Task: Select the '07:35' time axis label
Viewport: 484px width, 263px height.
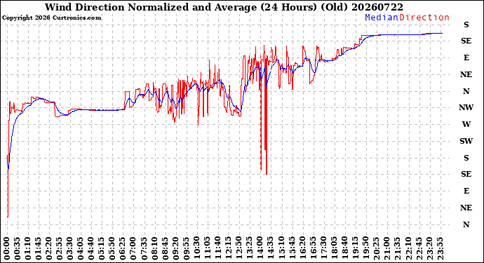Action: [144, 249]
